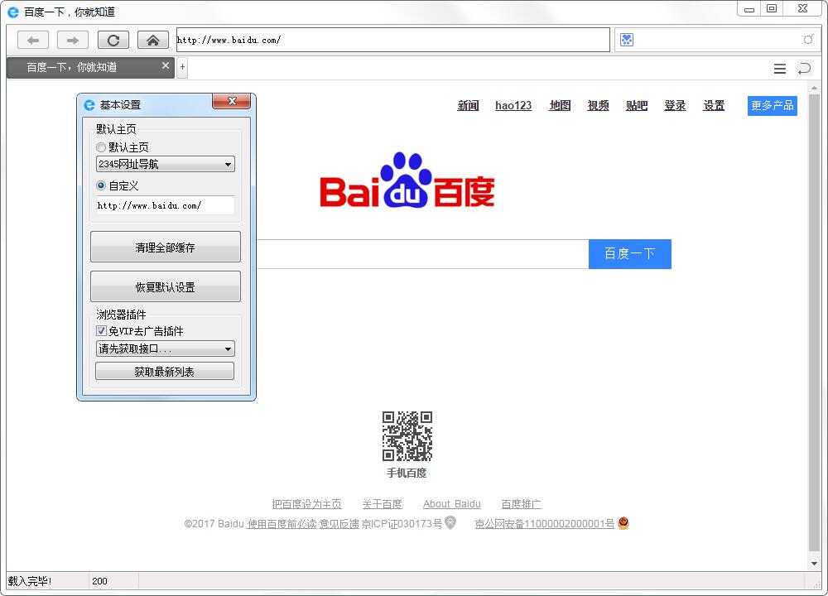Click the 200 status code text

pos(99,581)
